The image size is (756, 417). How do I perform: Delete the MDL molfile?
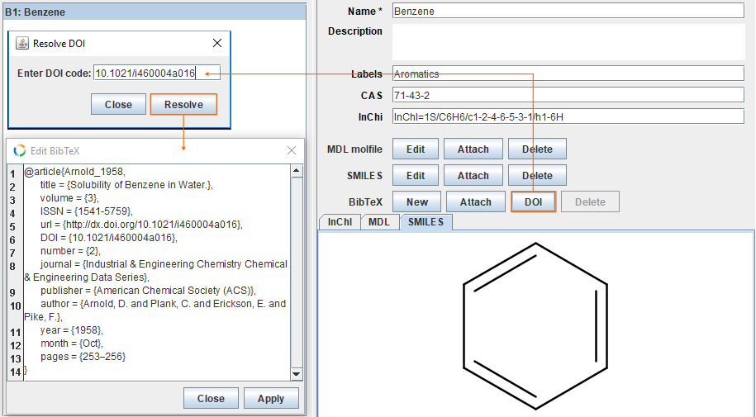537,149
